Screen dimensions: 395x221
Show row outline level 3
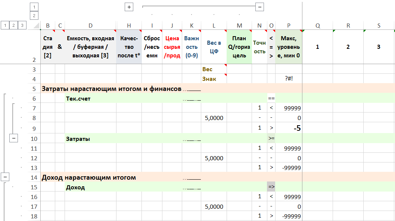pos(22,25)
